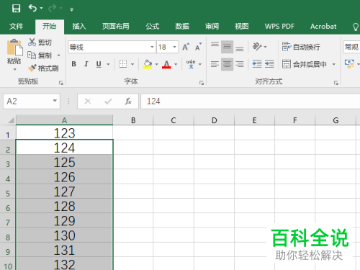The image size is (360, 270).
Task: Expand the fill color dropdown arrow
Action: [156, 64]
